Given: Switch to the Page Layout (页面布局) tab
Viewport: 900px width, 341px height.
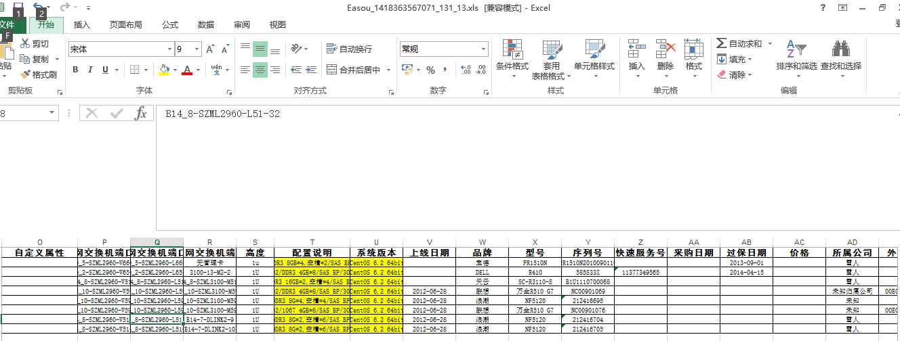Looking at the screenshot, I should coord(126,25).
